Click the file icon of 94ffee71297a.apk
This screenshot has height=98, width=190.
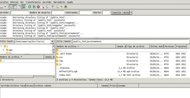(x=57, y=71)
